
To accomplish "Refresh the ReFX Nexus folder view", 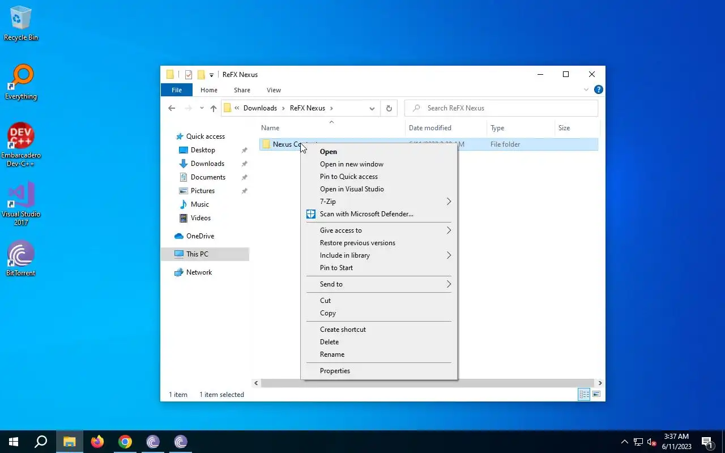I will click(389, 108).
